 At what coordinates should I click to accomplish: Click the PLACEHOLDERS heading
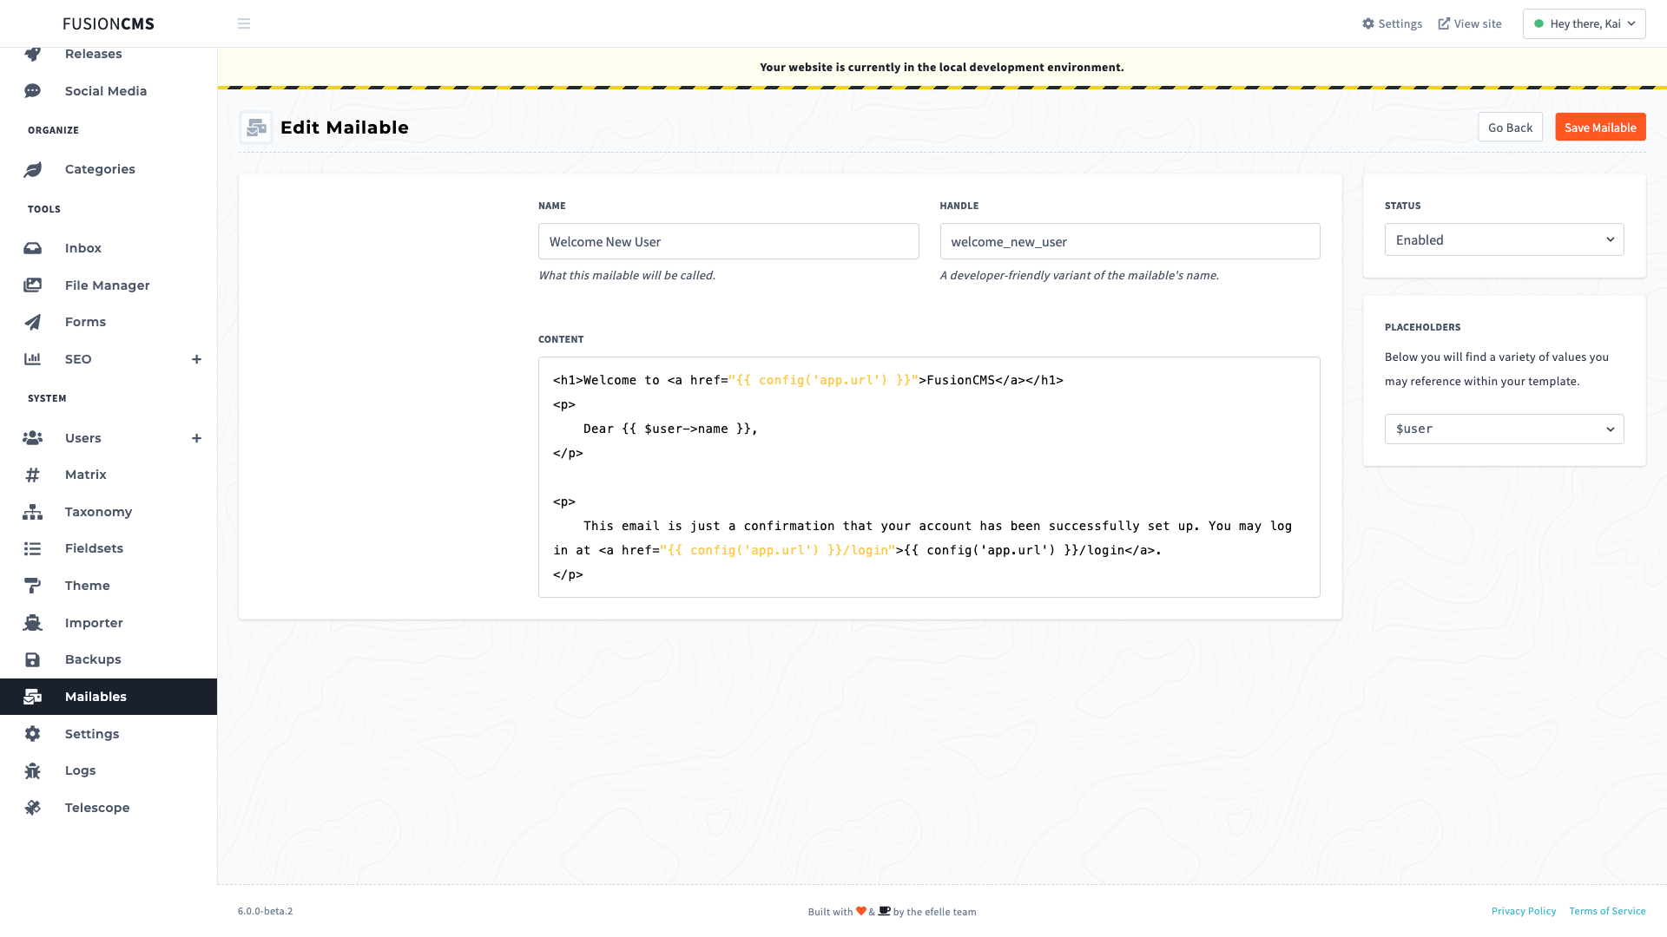pos(1422,327)
